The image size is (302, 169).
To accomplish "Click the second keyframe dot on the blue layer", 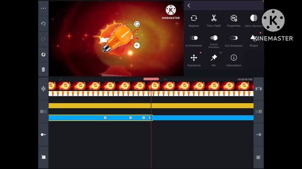I will (x=130, y=118).
